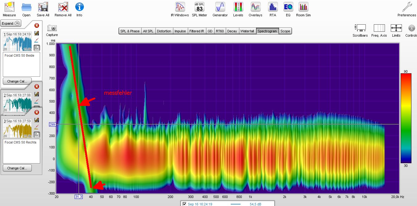Remove measurement 3 with red X
The height and width of the screenshot is (206, 417).
pyautogui.click(x=37, y=112)
